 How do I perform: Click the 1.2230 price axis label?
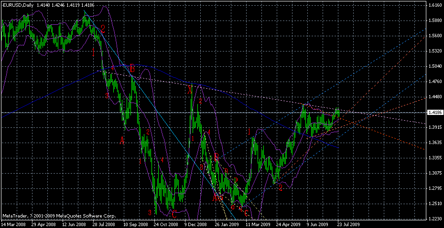tap(435, 219)
